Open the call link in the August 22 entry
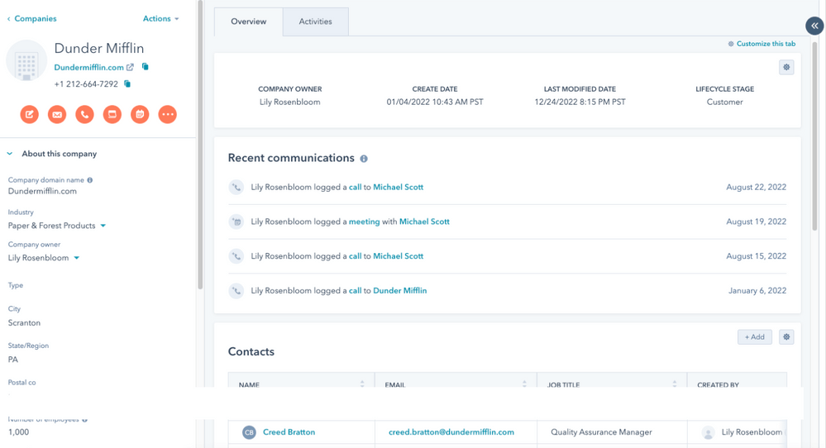The width and height of the screenshot is (826, 448). (355, 187)
